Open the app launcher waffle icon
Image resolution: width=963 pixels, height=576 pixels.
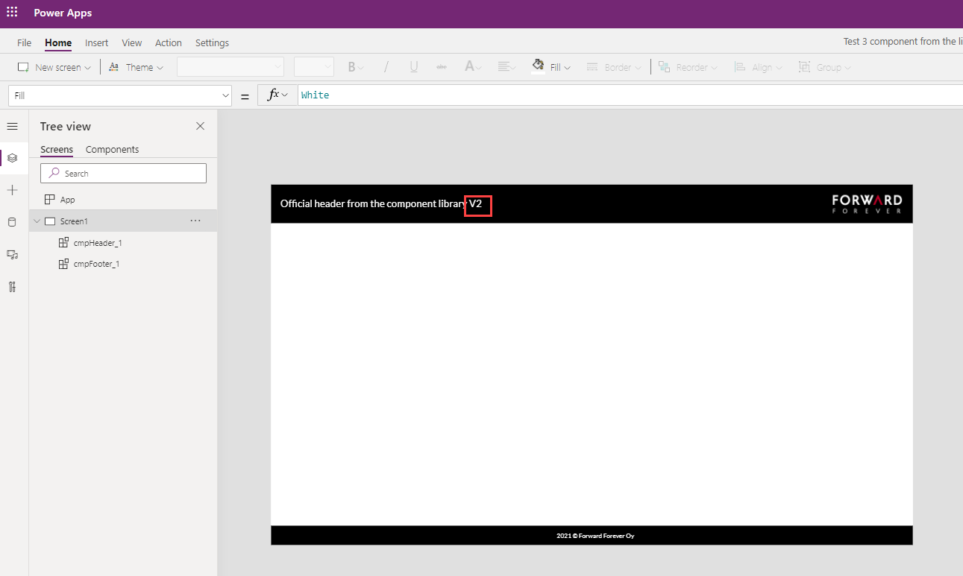12,13
